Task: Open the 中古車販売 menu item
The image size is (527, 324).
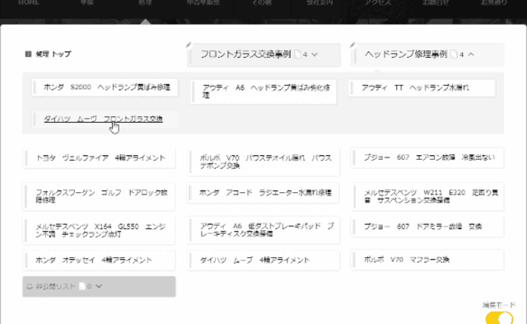Action: (x=203, y=2)
